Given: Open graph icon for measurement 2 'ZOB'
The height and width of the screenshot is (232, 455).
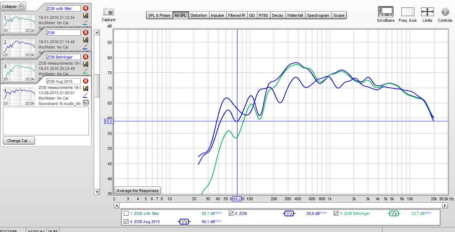Looking at the screenshot, I should 86,40.
